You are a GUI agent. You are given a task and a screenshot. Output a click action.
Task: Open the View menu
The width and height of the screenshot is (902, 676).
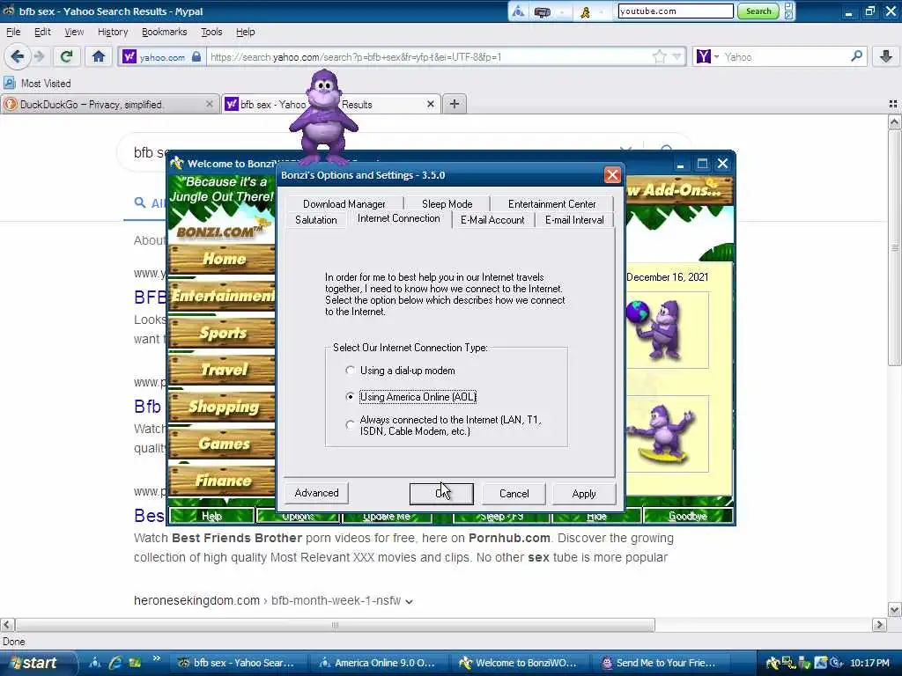(74, 32)
